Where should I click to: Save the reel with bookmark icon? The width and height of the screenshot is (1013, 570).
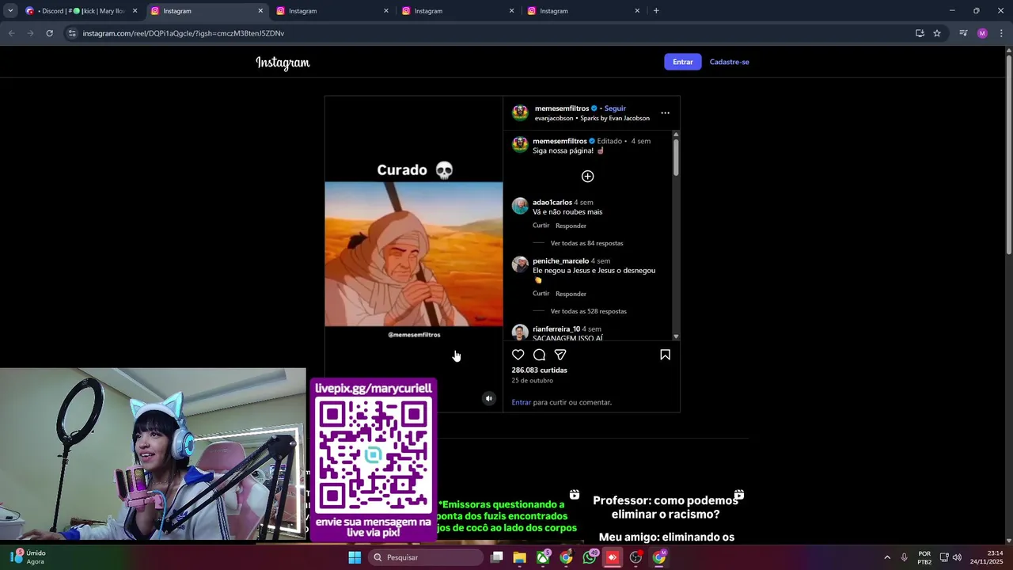point(665,355)
